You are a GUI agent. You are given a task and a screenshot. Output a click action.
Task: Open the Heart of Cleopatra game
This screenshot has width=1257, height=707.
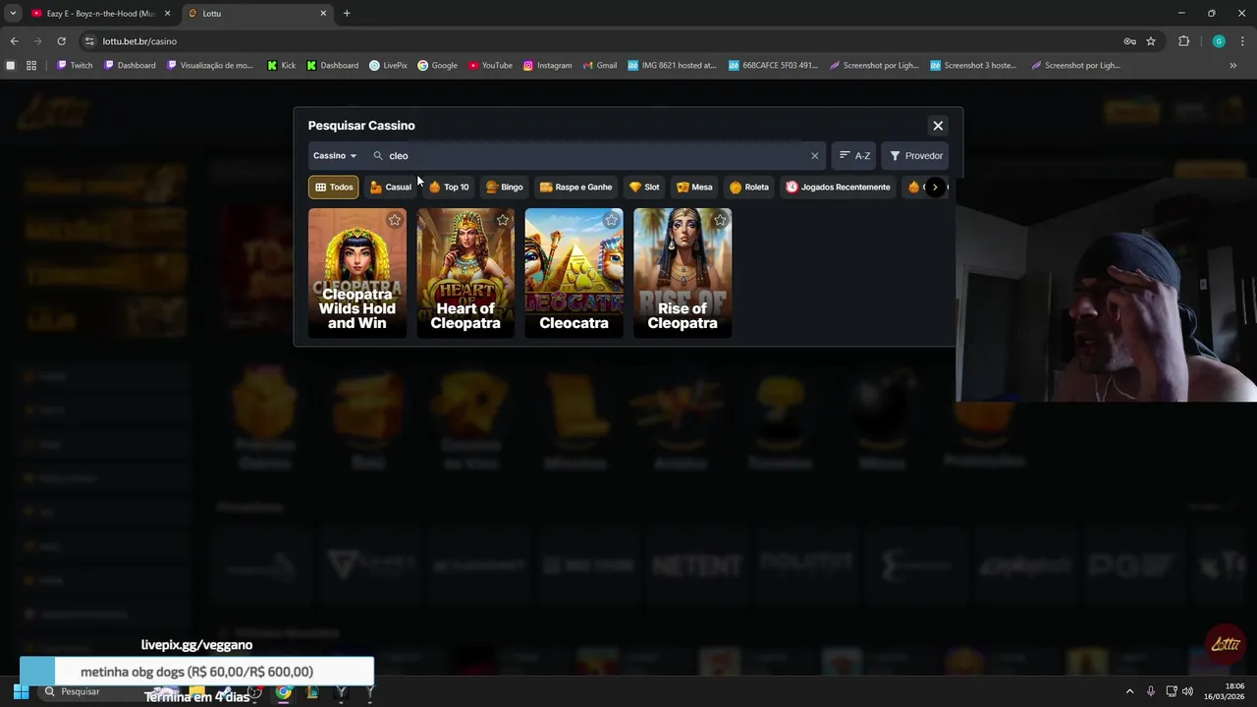click(465, 273)
